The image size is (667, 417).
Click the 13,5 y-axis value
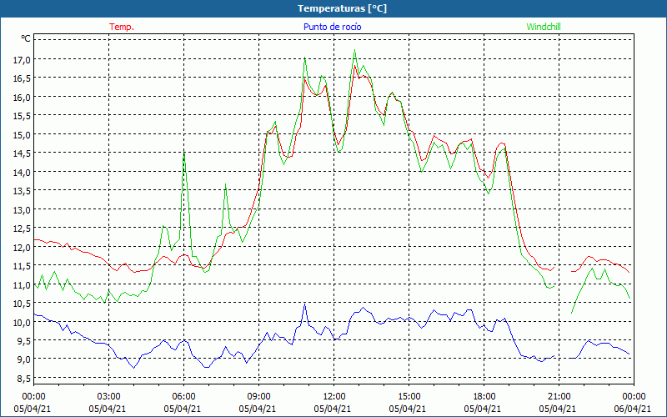[22, 191]
